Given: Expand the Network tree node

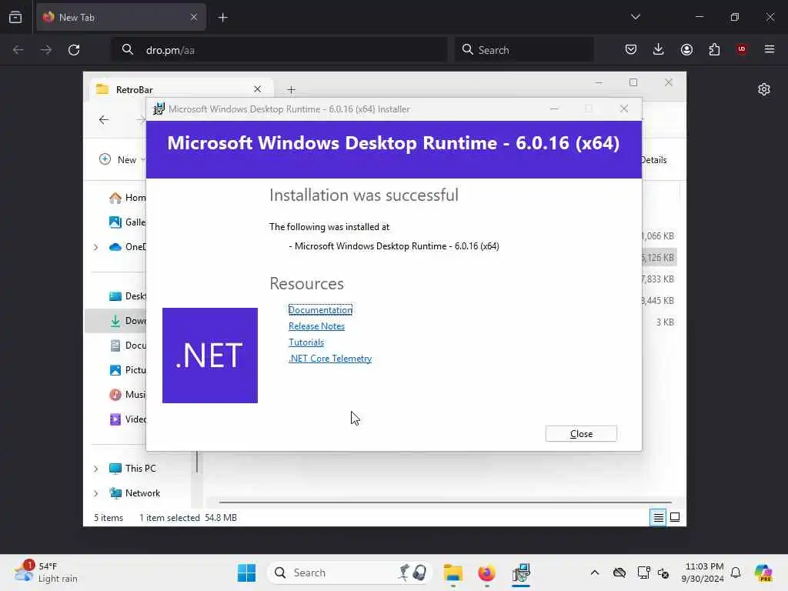Looking at the screenshot, I should pyautogui.click(x=95, y=493).
